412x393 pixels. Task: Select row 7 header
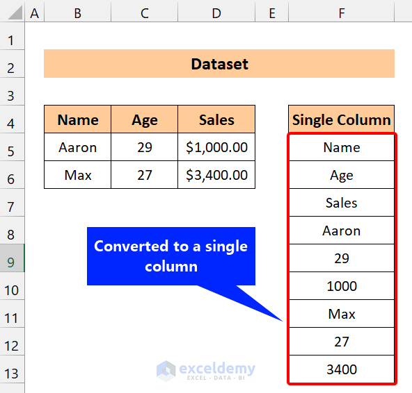tap(12, 203)
